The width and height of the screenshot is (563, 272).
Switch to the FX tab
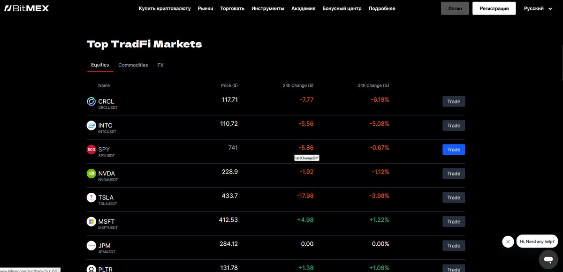click(160, 65)
